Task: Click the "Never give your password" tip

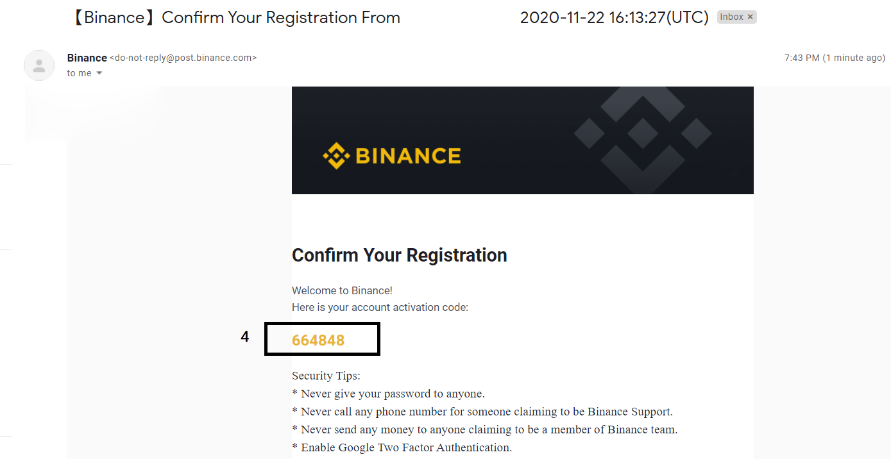Action: tap(388, 394)
